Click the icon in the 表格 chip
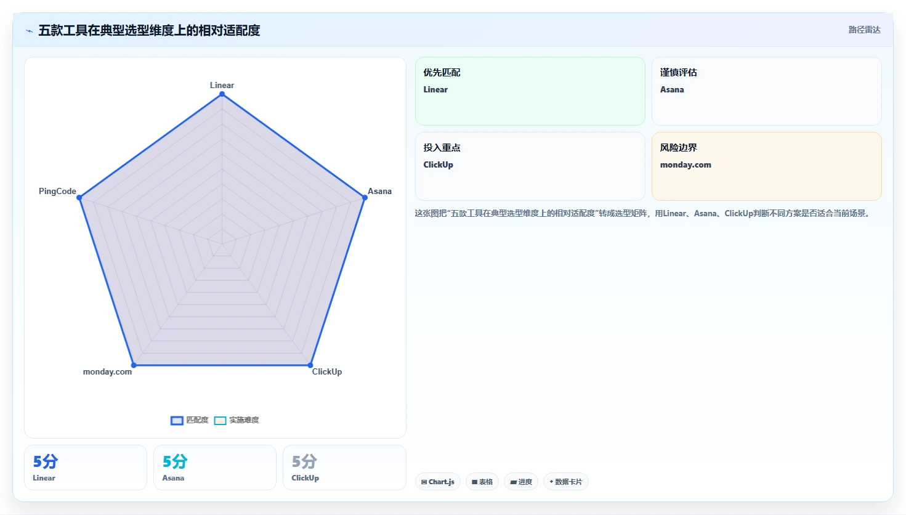The width and height of the screenshot is (906, 515). (475, 482)
